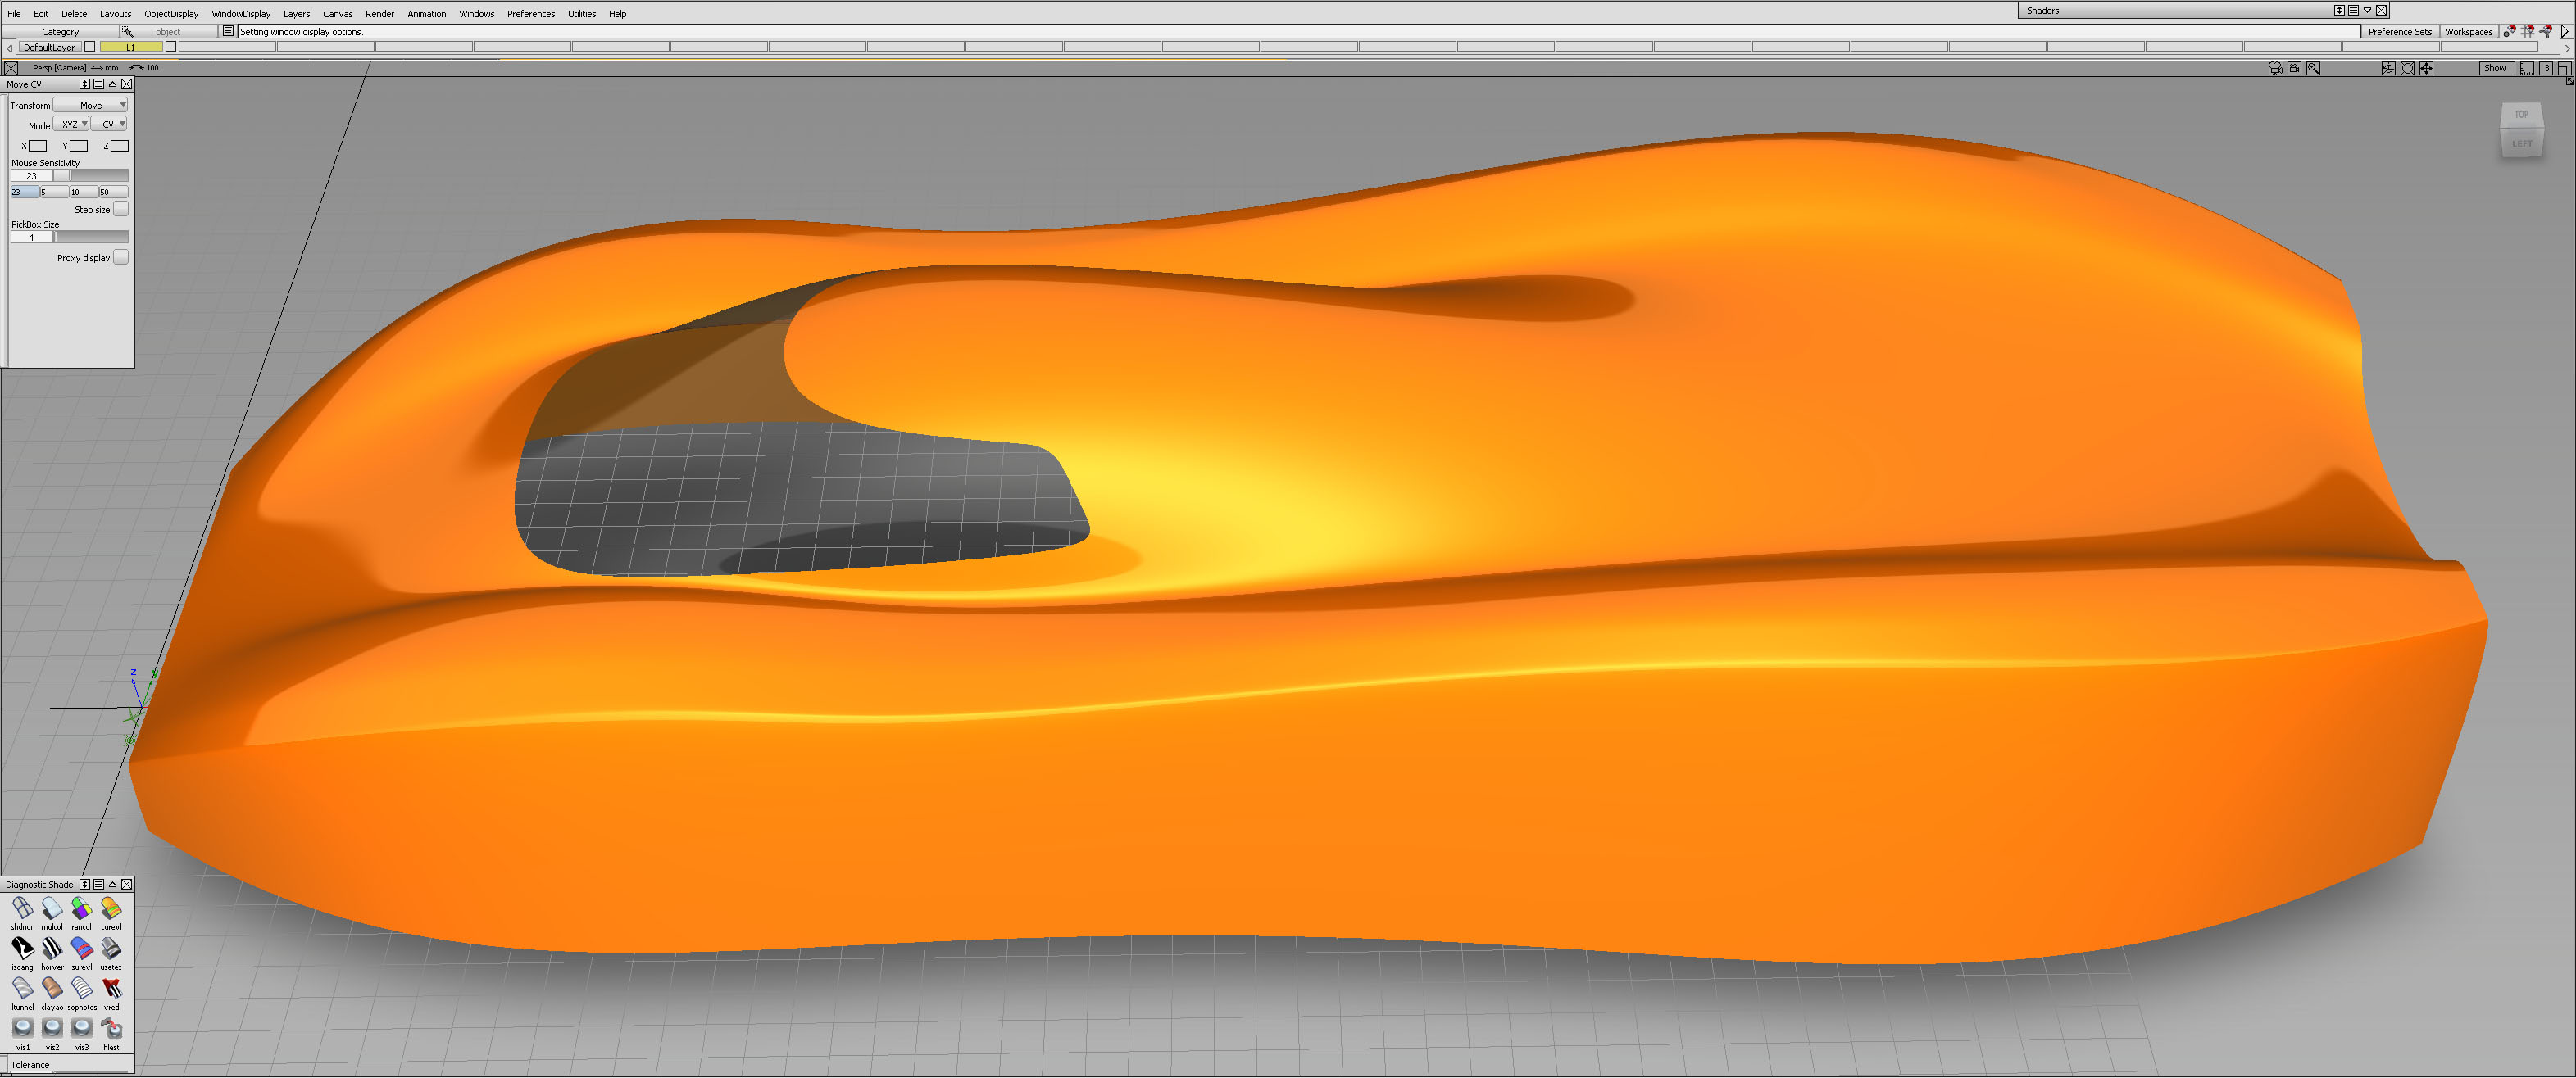Screen dimensions: 2576x1078
Task: Open the Render menu
Action: pos(379,14)
